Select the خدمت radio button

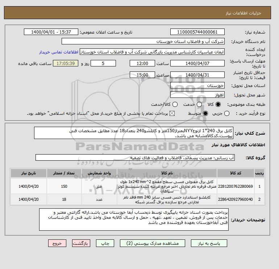click(199, 104)
